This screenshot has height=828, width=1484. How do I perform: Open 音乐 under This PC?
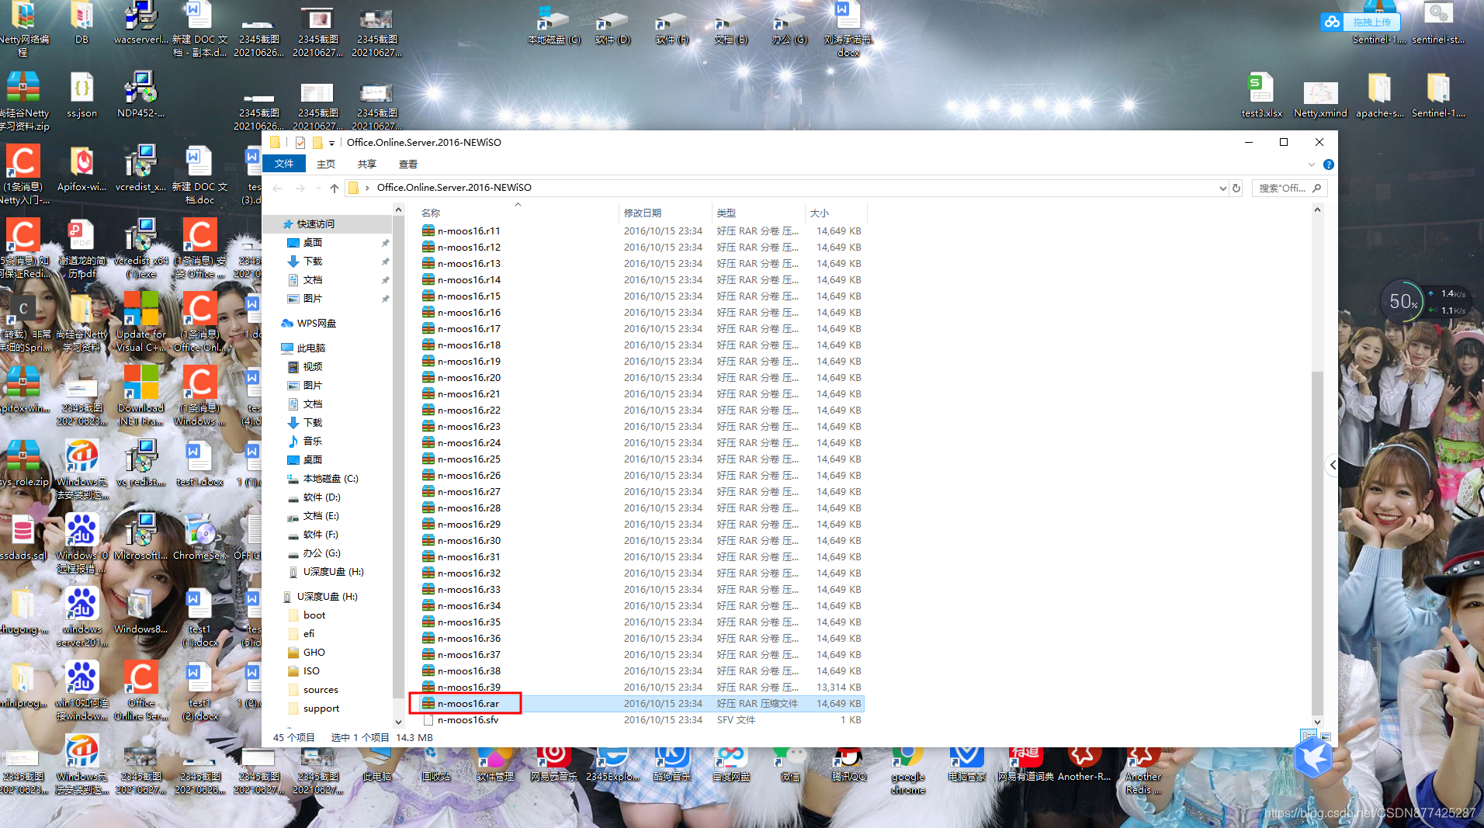pyautogui.click(x=312, y=441)
